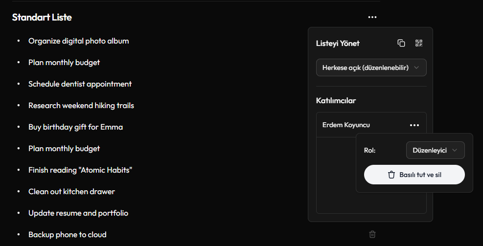
Task: Expand the Herkese açık (düzenlenebilir) dropdown
Action: (371, 67)
